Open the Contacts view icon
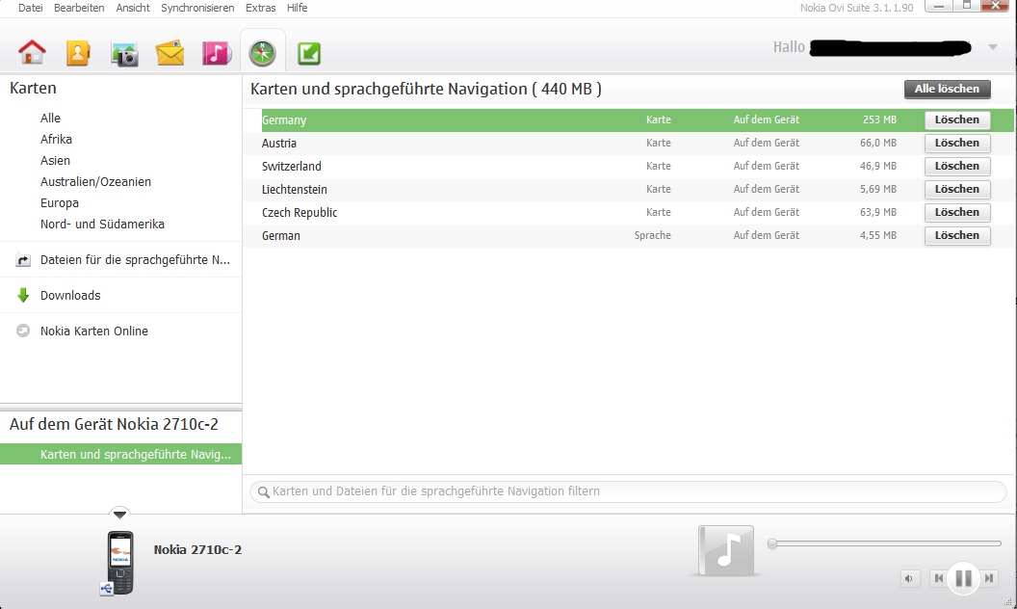 coord(78,53)
